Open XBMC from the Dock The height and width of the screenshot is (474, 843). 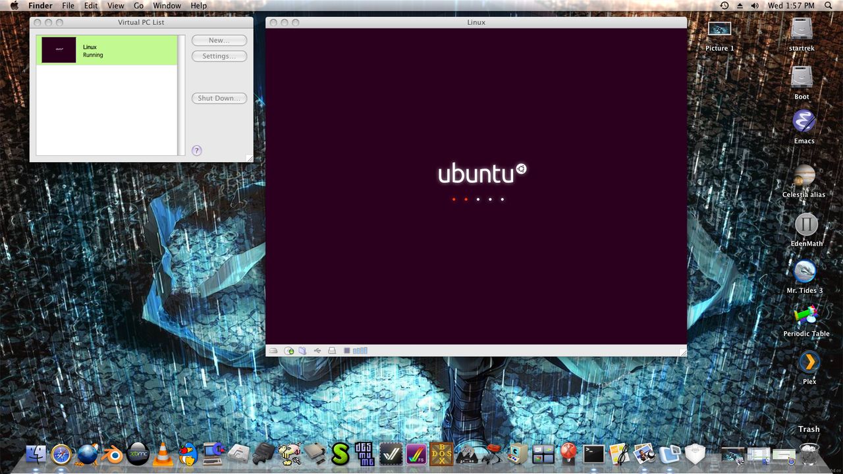tap(138, 454)
